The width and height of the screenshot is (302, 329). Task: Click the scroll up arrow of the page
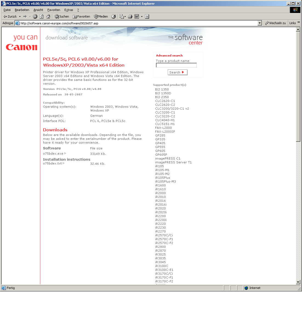(298, 29)
